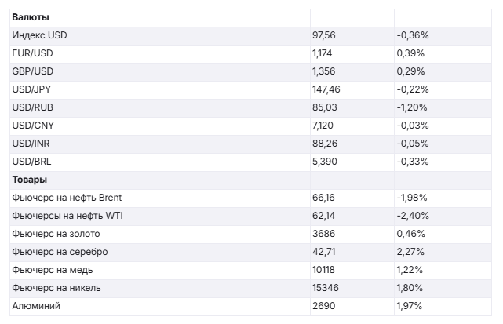This screenshot has width=503, height=324.
Task: Click the WTI oil futures label
Action: click(x=67, y=216)
